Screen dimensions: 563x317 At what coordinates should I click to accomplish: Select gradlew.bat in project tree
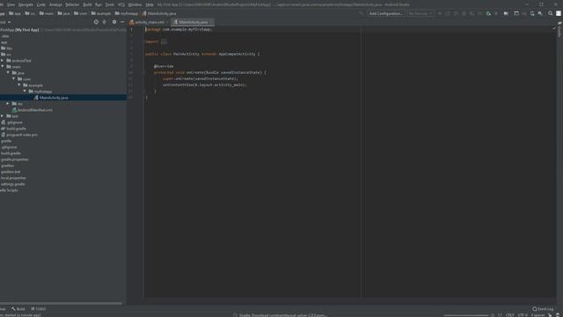coord(11,172)
